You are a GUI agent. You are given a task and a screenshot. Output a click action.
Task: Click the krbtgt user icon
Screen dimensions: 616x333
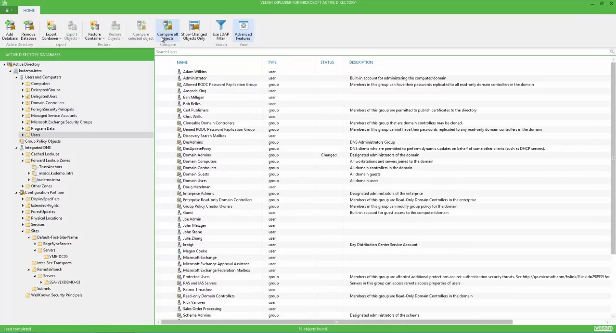click(x=179, y=245)
